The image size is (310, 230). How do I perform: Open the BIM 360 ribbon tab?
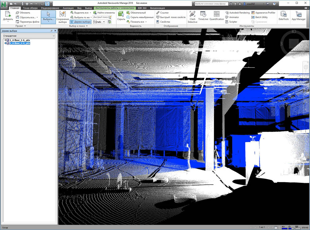coord(142,8)
